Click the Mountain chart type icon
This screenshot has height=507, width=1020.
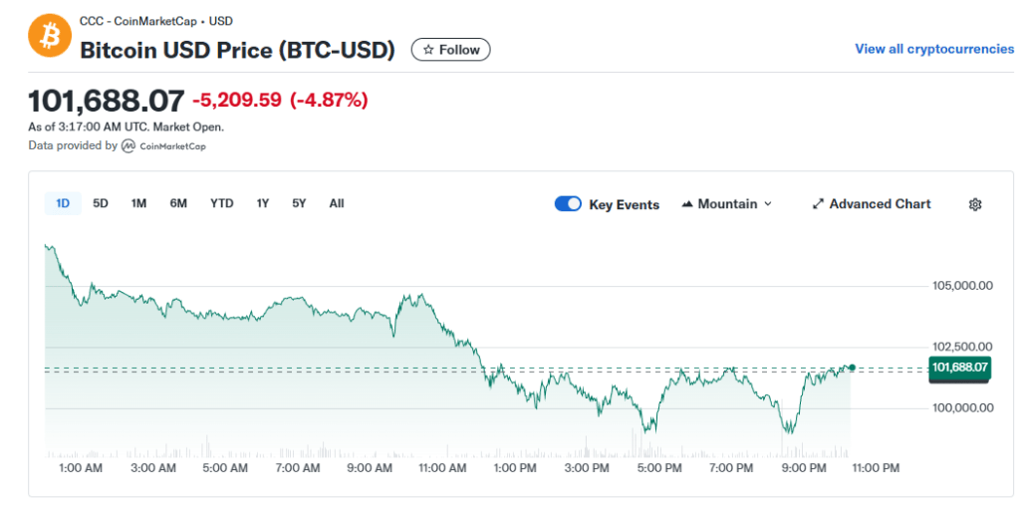687,204
